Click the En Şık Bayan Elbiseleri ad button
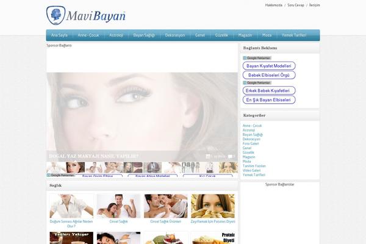366x244 pixels. (x=269, y=100)
